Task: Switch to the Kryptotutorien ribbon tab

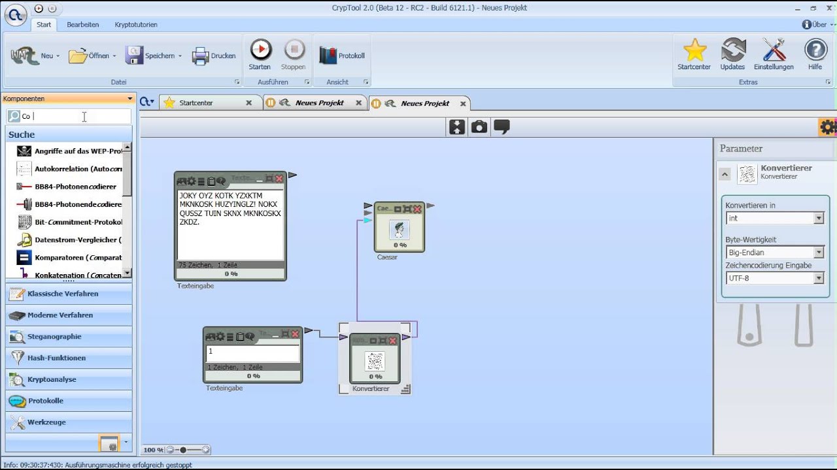Action: (x=136, y=25)
